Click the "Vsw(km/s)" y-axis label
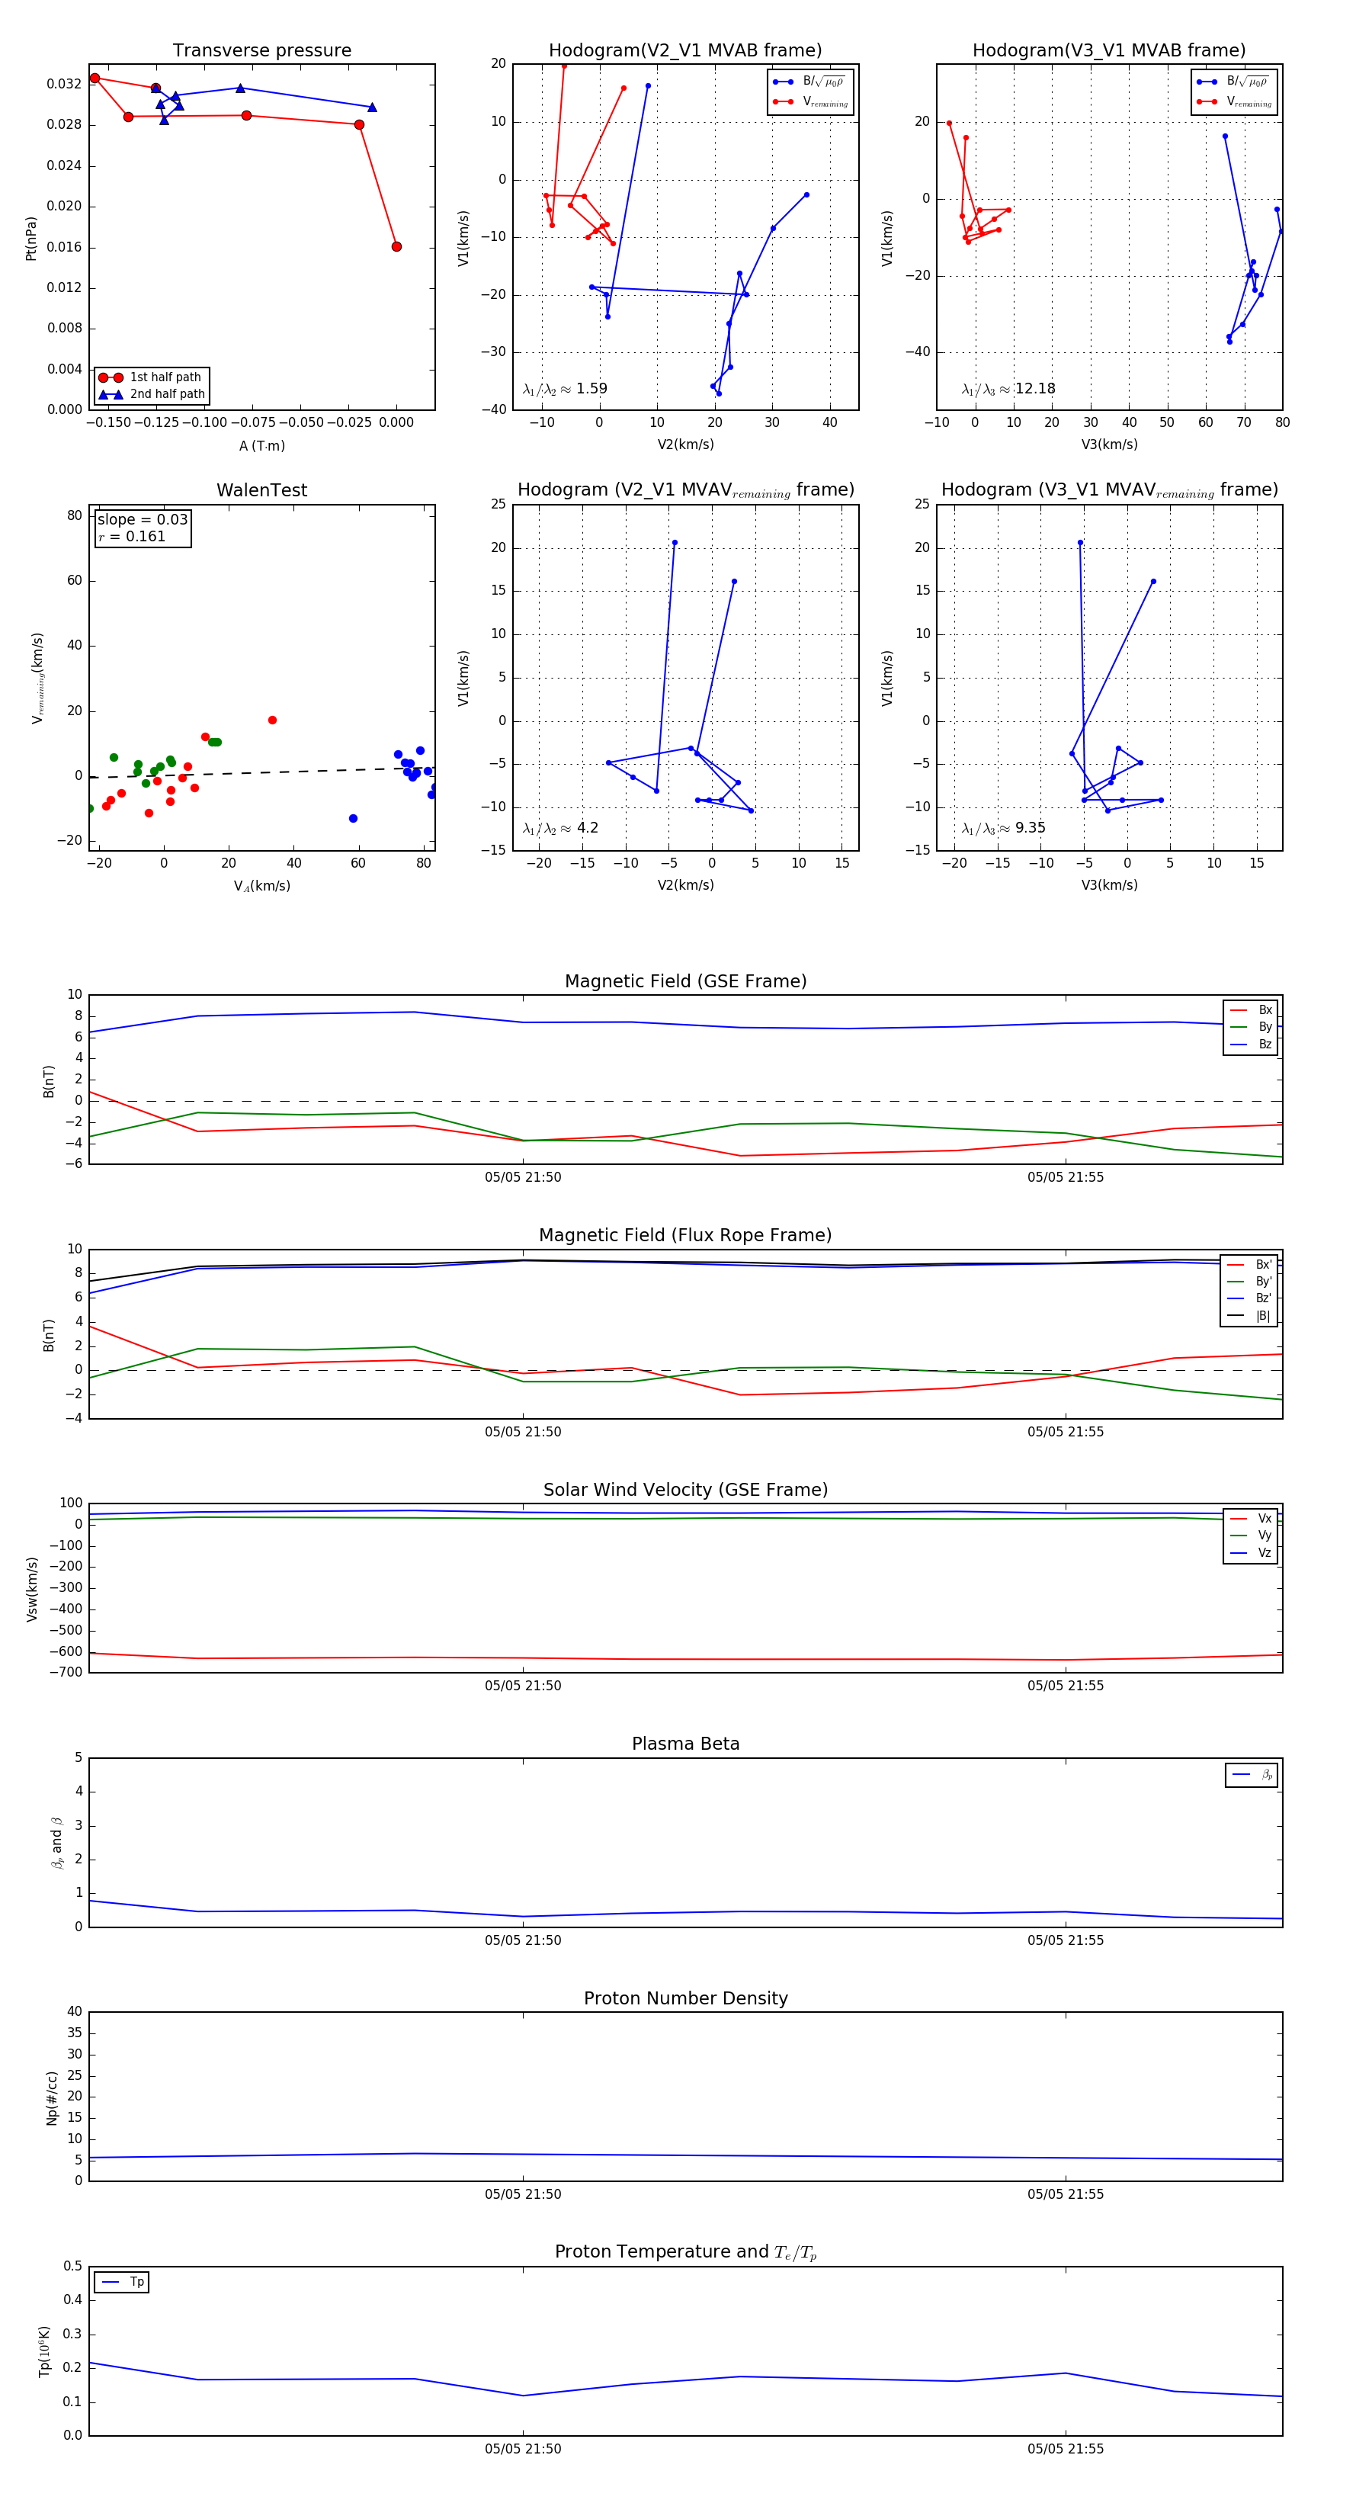Screen dimensions: 1372x2516 31,1589
